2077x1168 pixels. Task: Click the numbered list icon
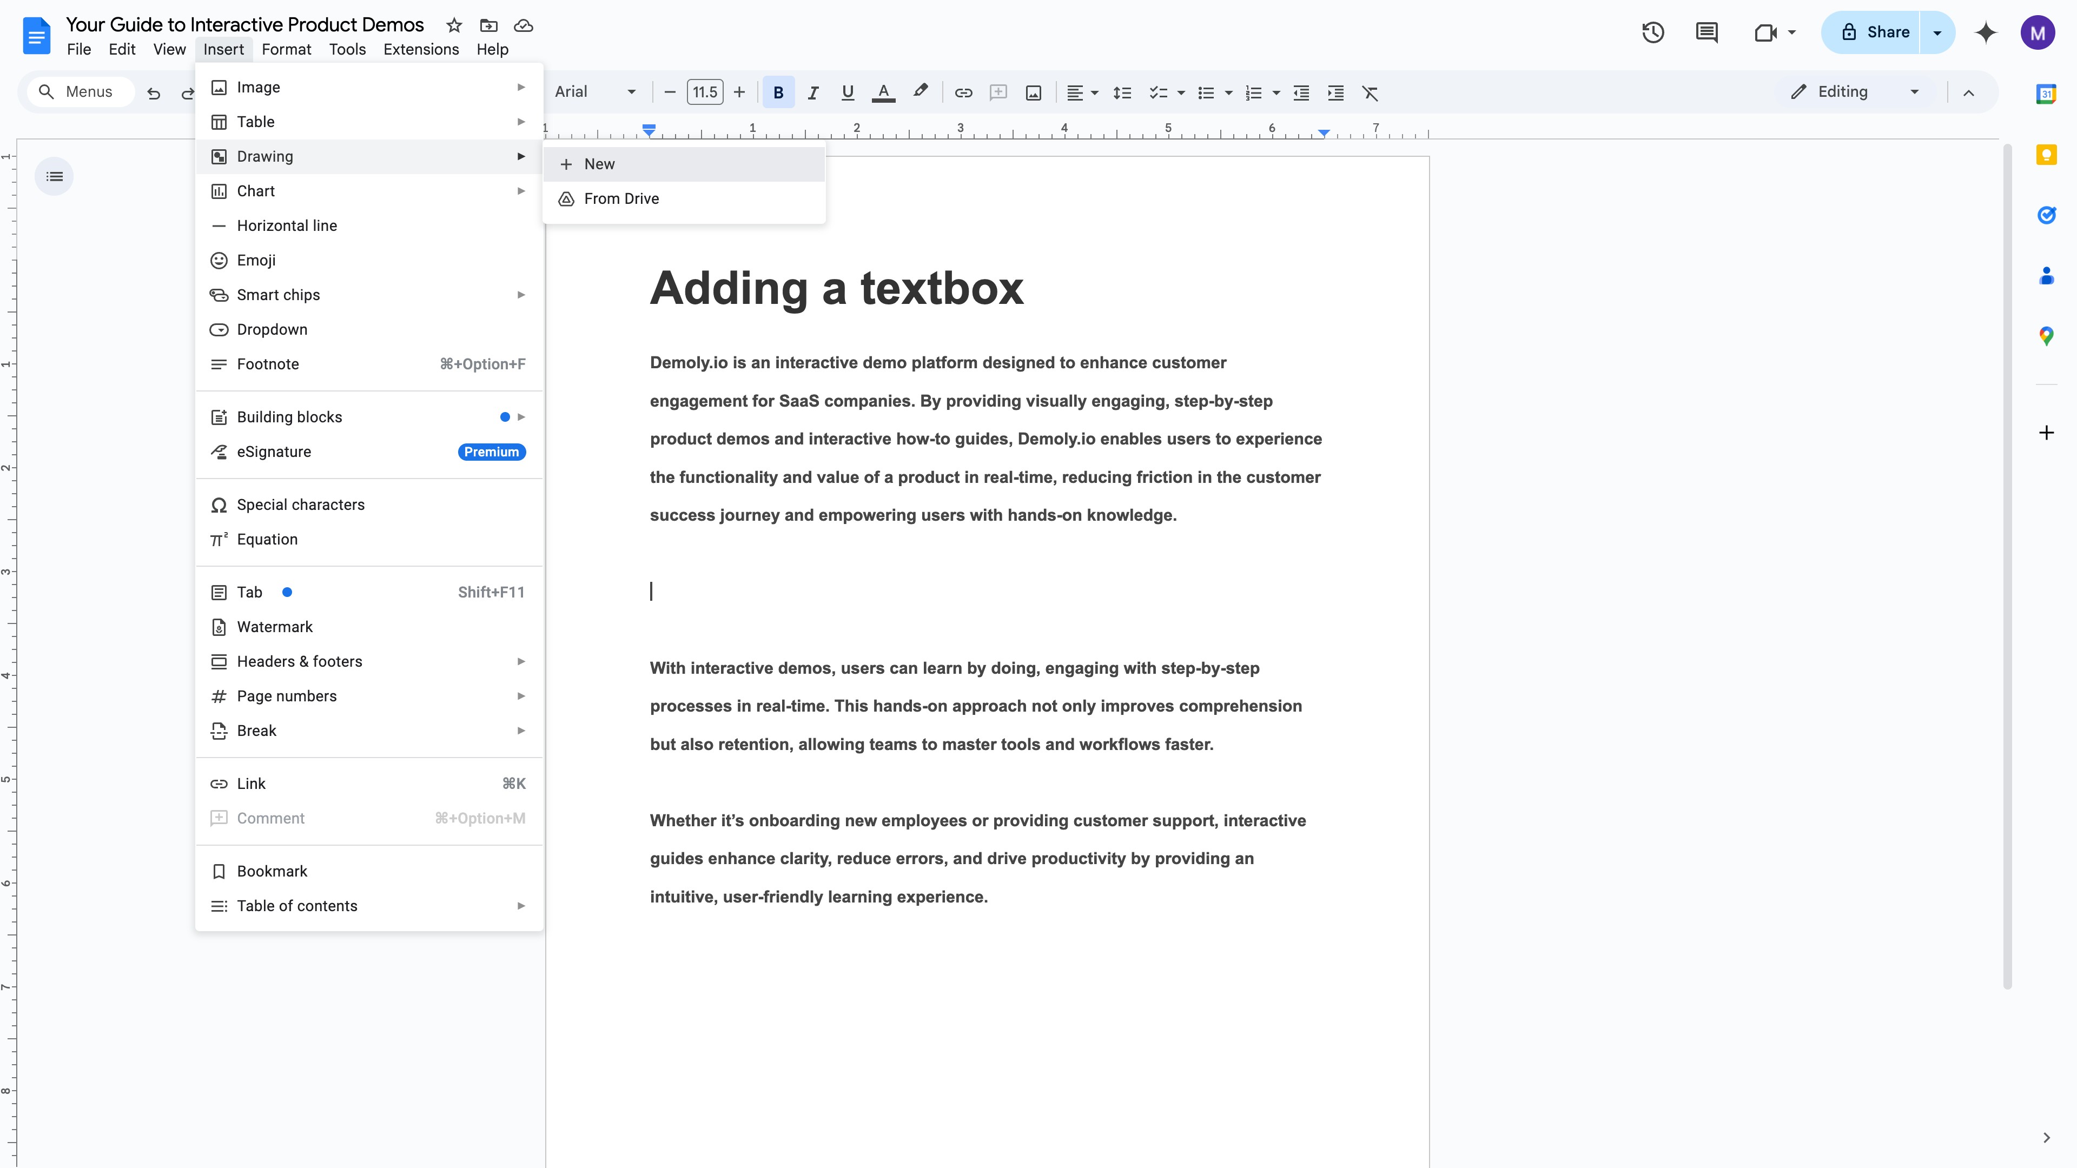click(x=1254, y=92)
